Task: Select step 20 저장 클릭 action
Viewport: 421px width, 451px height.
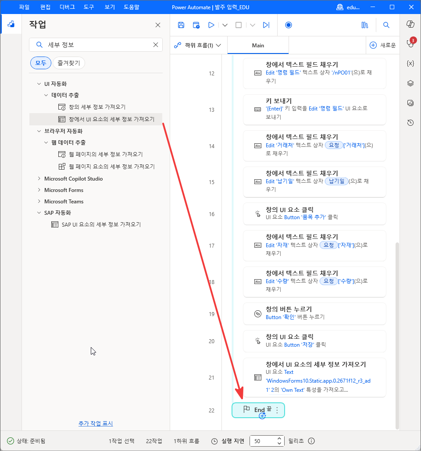Action: 314,341
